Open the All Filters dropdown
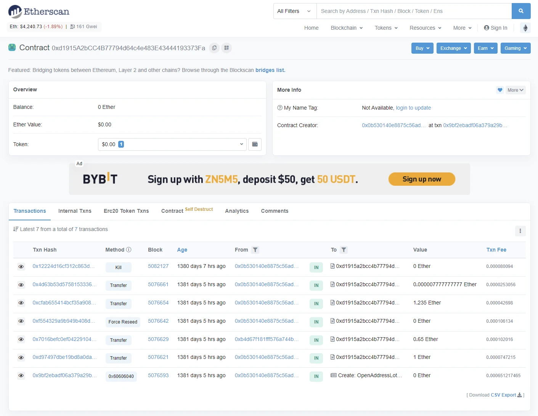Screen dimensions: 538x416 click(295, 11)
